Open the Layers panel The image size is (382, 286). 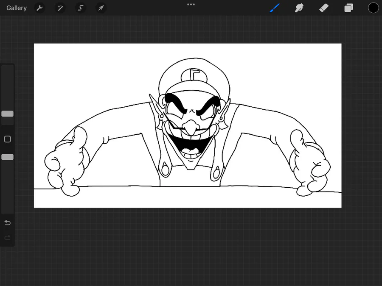click(x=348, y=8)
